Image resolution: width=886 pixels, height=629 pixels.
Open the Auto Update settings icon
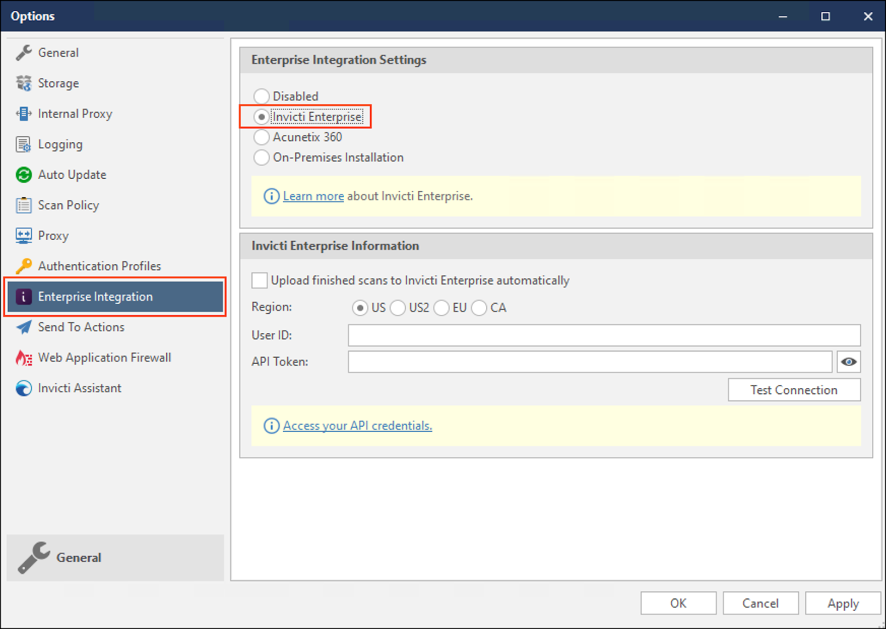click(x=23, y=174)
